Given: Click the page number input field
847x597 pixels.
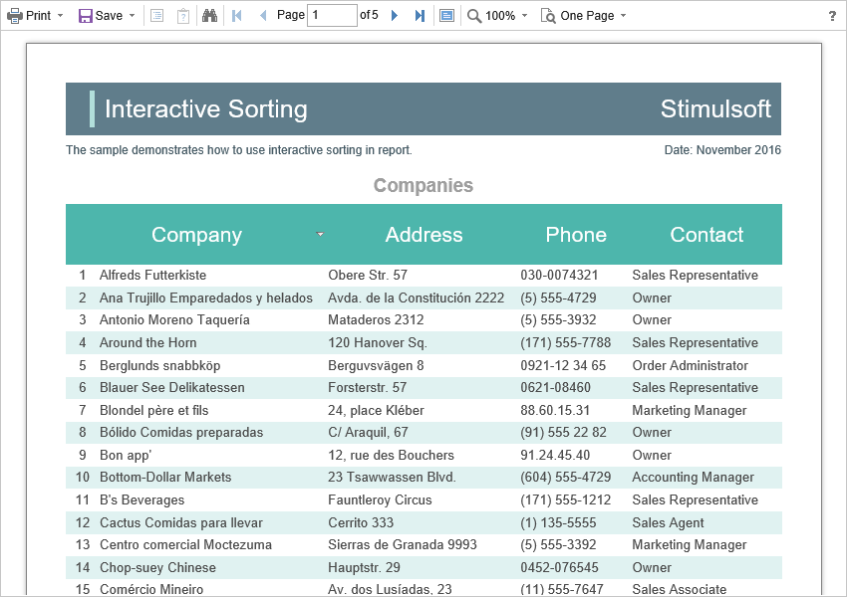Looking at the screenshot, I should click(332, 16).
